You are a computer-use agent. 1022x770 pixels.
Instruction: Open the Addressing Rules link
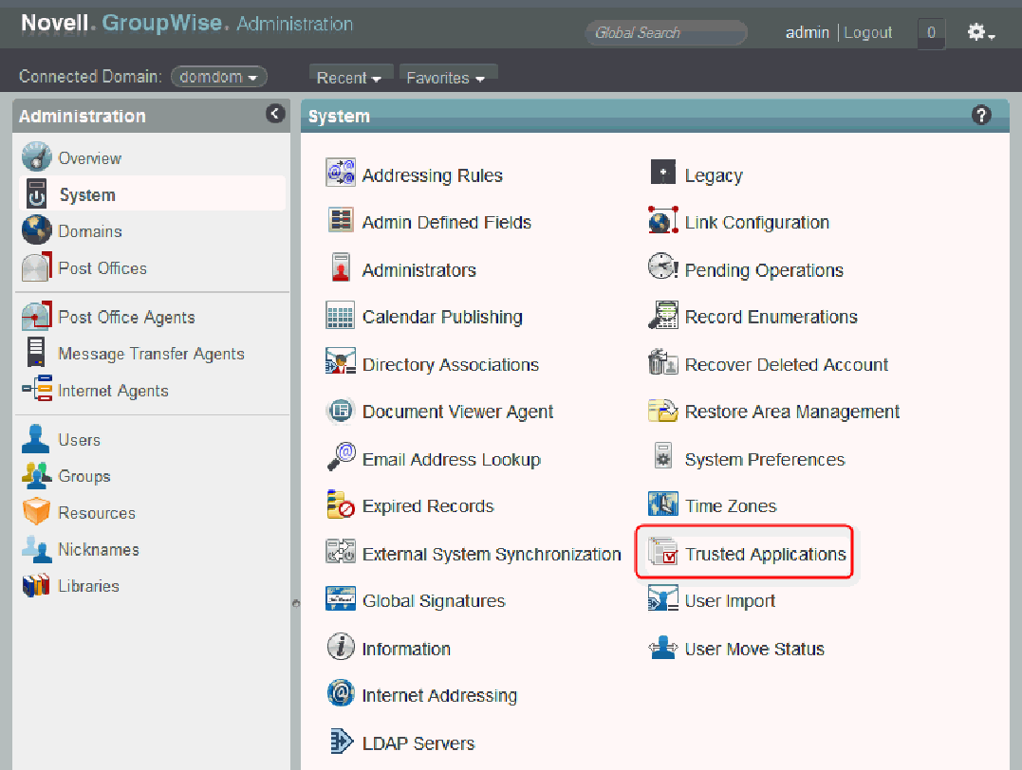pyautogui.click(x=432, y=175)
